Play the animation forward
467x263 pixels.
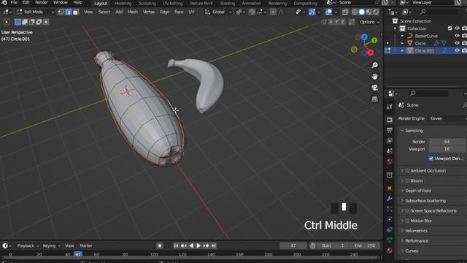[198, 245]
